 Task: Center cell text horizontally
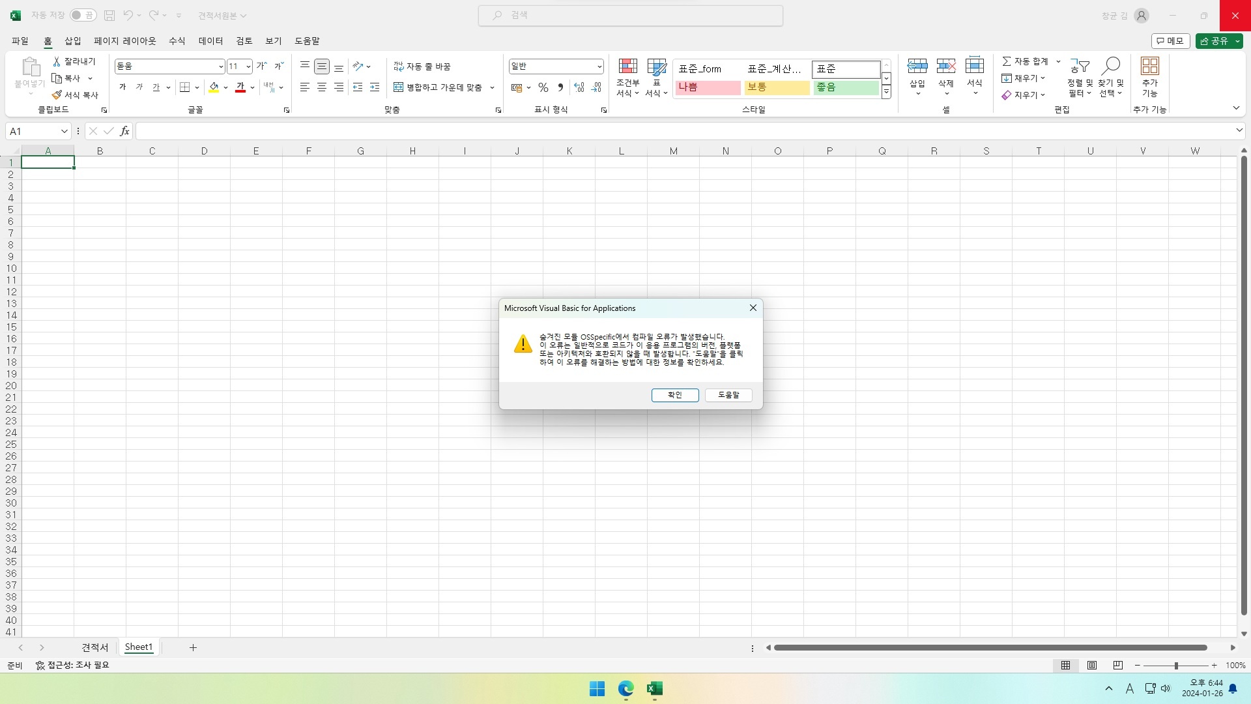[x=322, y=87]
